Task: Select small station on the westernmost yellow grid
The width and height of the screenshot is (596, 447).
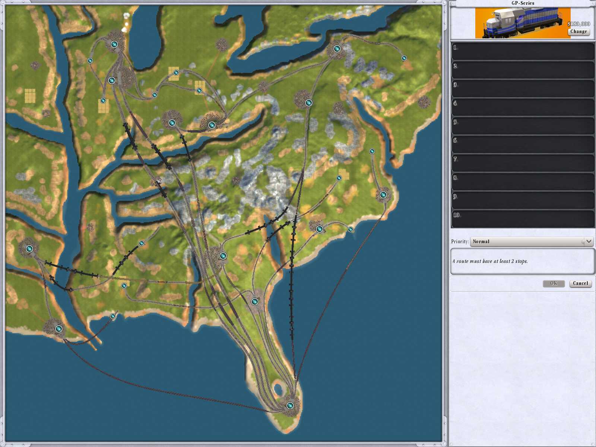Action: pos(103,101)
